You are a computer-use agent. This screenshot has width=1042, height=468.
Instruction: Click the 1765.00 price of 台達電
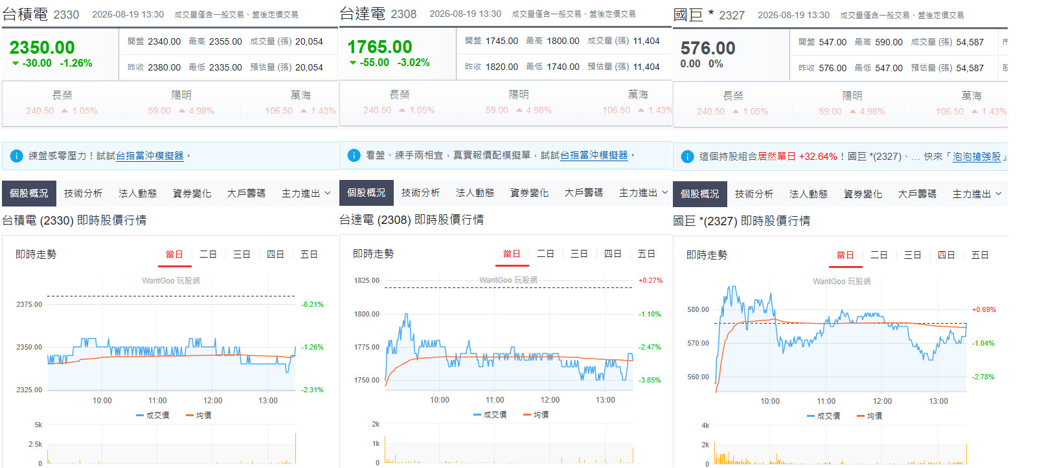point(379,47)
